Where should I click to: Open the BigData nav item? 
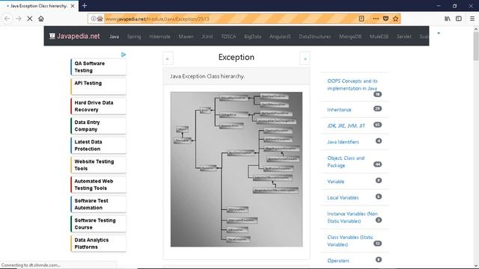click(253, 37)
